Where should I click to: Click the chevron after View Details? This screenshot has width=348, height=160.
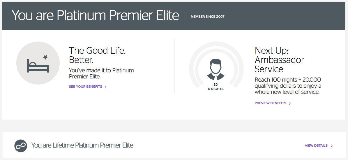click(x=332, y=146)
